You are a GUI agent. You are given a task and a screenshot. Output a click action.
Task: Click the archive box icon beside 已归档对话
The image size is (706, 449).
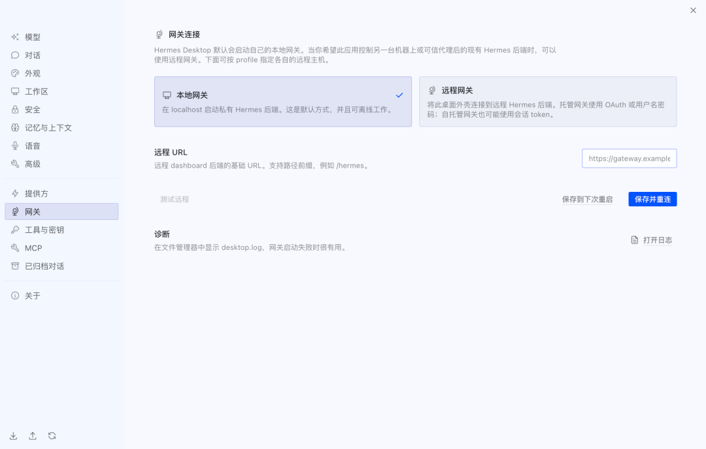15,266
